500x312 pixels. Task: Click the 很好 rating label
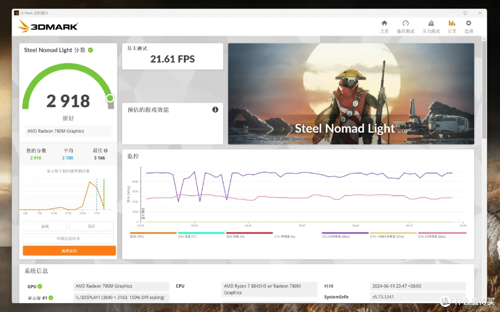point(68,118)
